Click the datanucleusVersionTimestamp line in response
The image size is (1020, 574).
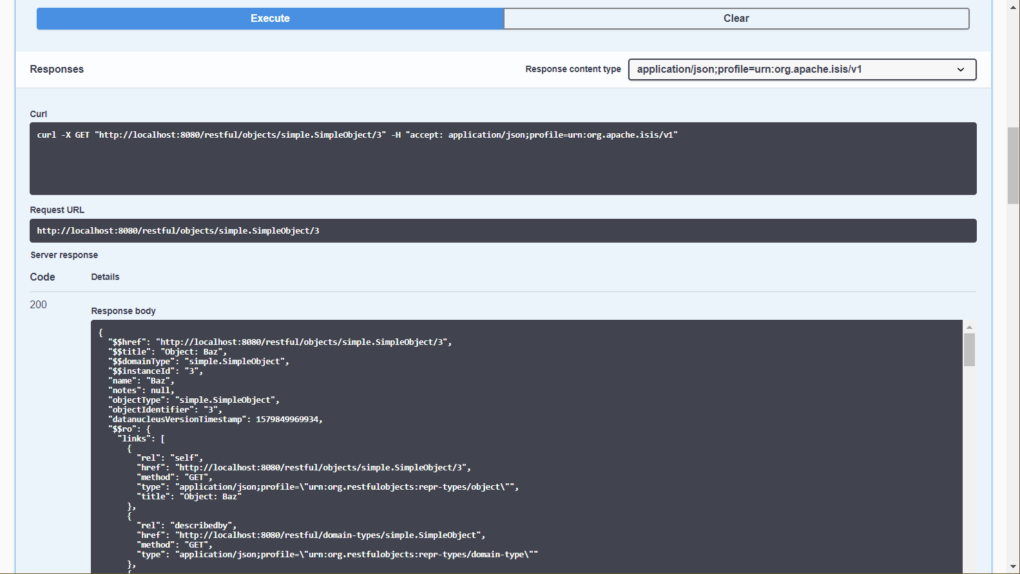(215, 420)
